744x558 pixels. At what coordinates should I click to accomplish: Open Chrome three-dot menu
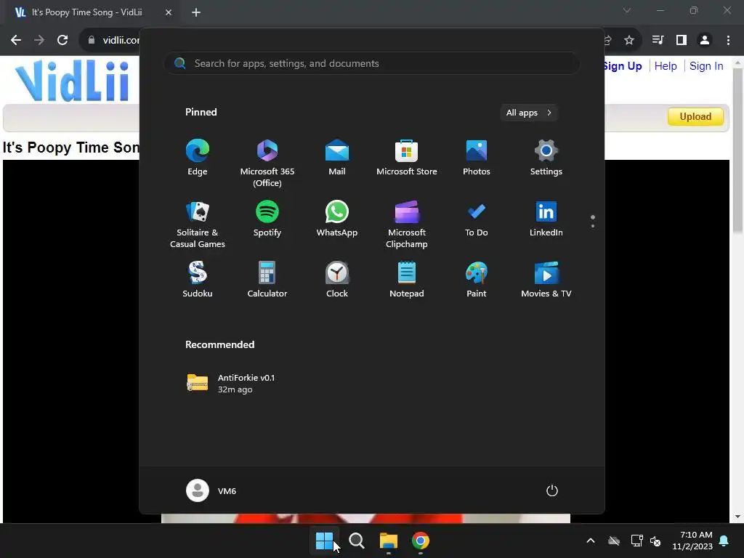[728, 41]
